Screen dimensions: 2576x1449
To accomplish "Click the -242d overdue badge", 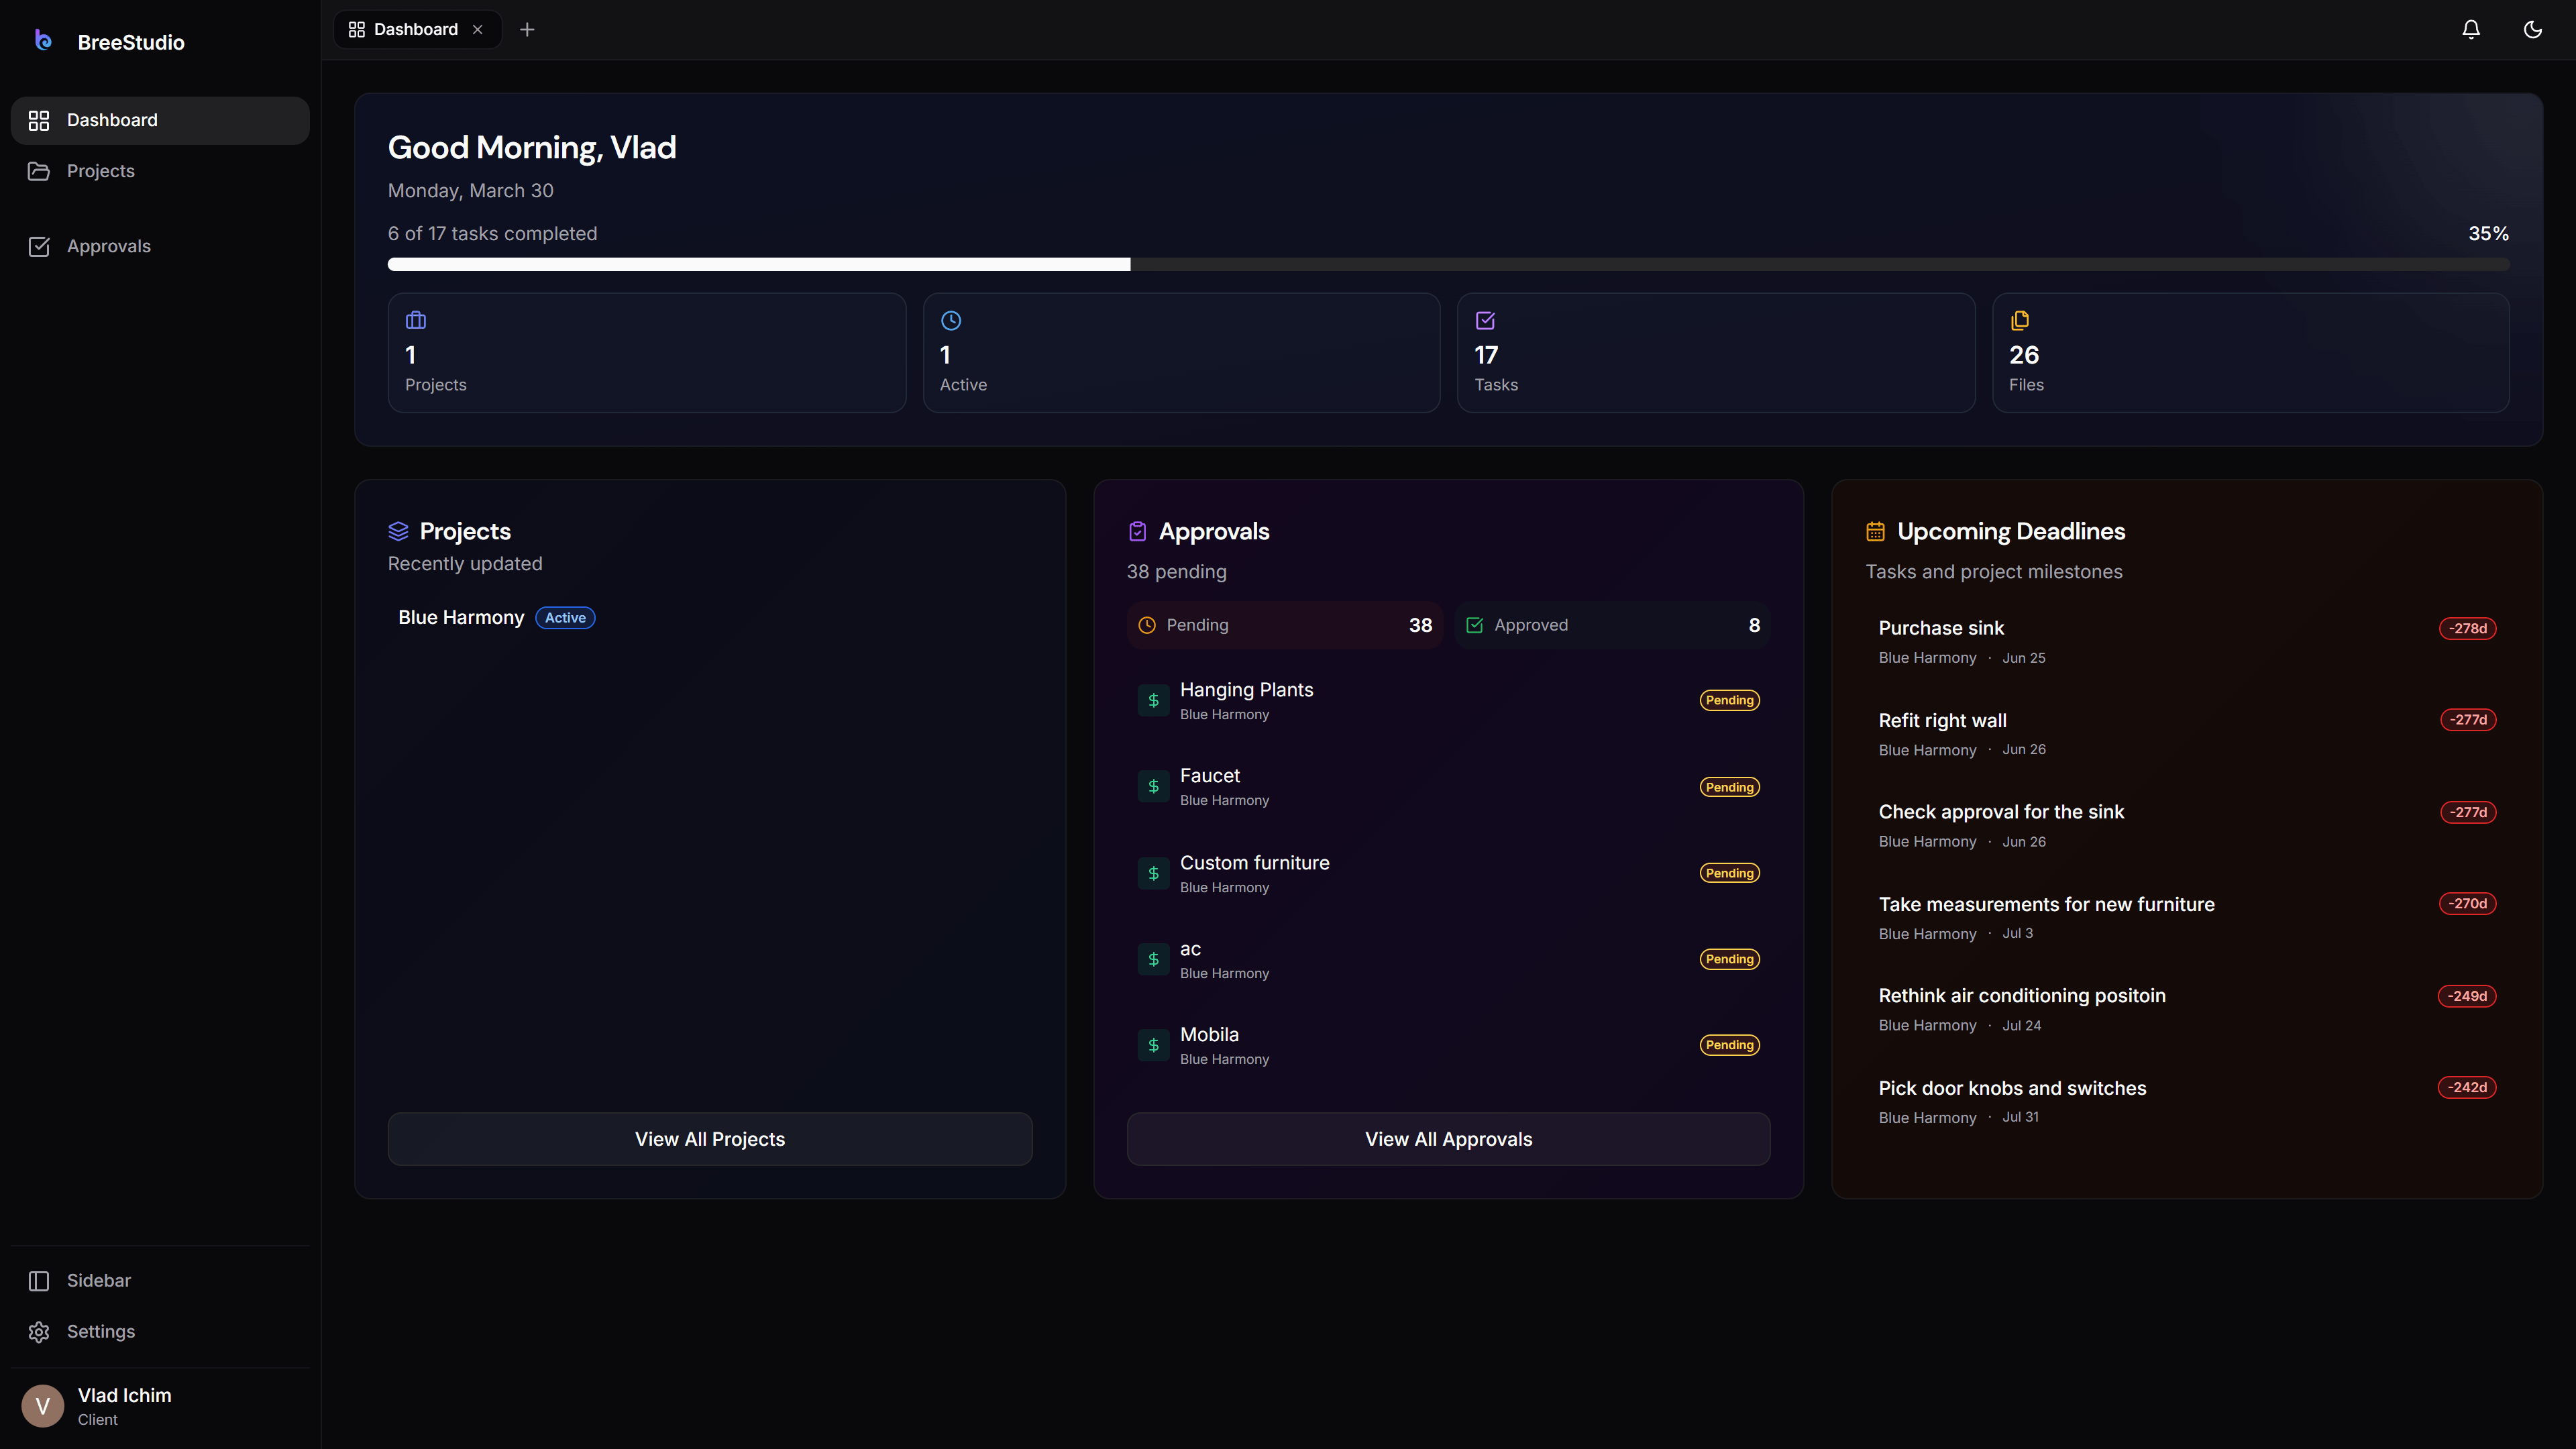I will (2467, 1087).
